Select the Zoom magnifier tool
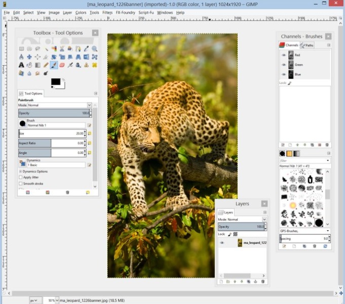The width and height of the screenshot is (345, 304). pyautogui.click(x=94, y=49)
